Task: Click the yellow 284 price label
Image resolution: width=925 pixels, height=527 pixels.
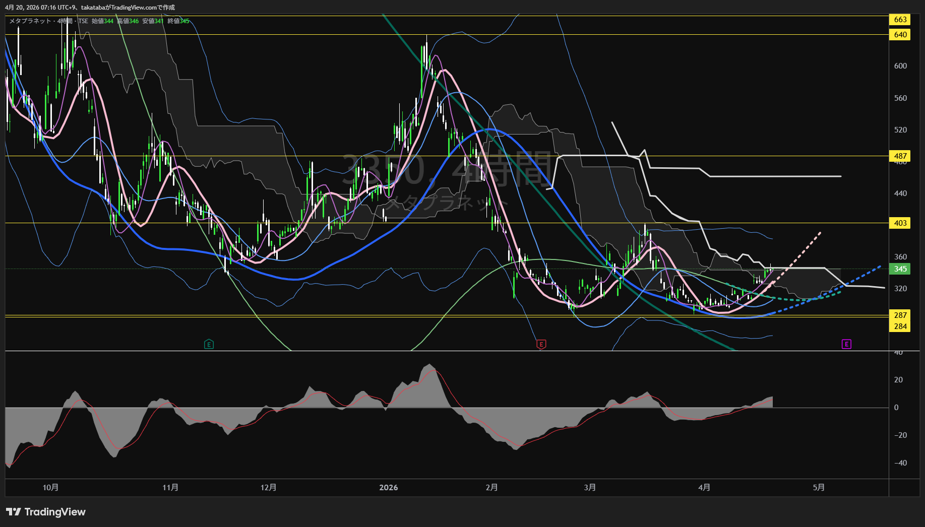Action: tap(900, 326)
